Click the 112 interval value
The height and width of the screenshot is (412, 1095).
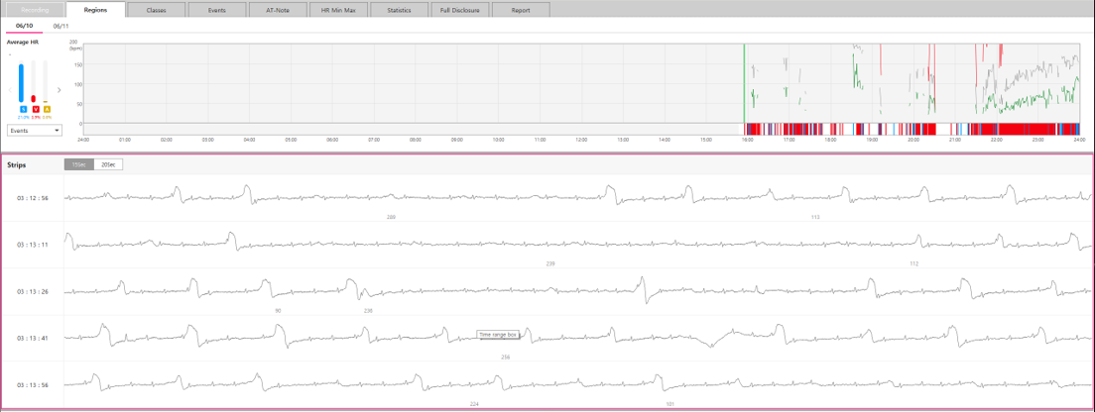coord(914,263)
